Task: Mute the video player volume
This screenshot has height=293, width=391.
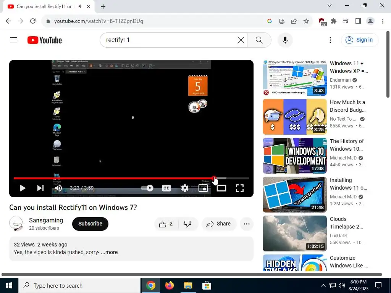Action: click(58, 188)
